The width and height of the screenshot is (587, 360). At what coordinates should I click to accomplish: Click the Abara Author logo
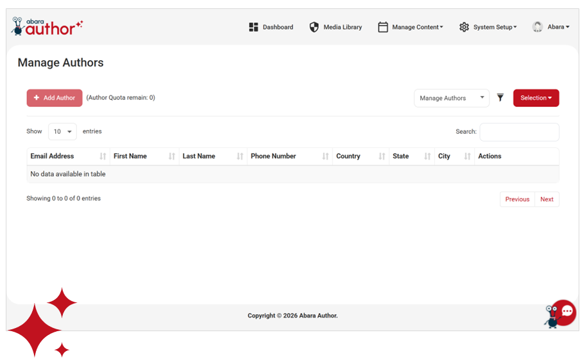click(47, 26)
